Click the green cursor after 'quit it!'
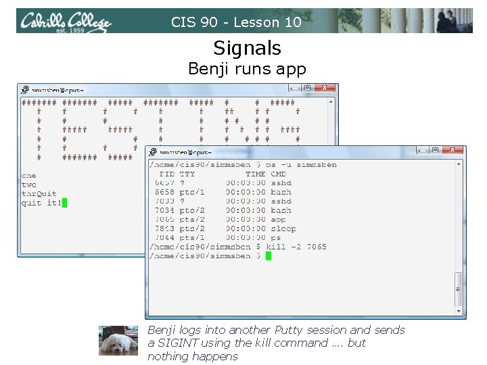The image size is (487, 365). [x=65, y=203]
